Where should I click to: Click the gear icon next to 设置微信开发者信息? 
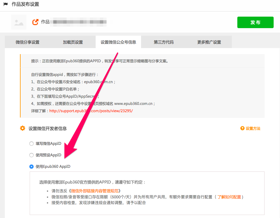click(x=22, y=129)
